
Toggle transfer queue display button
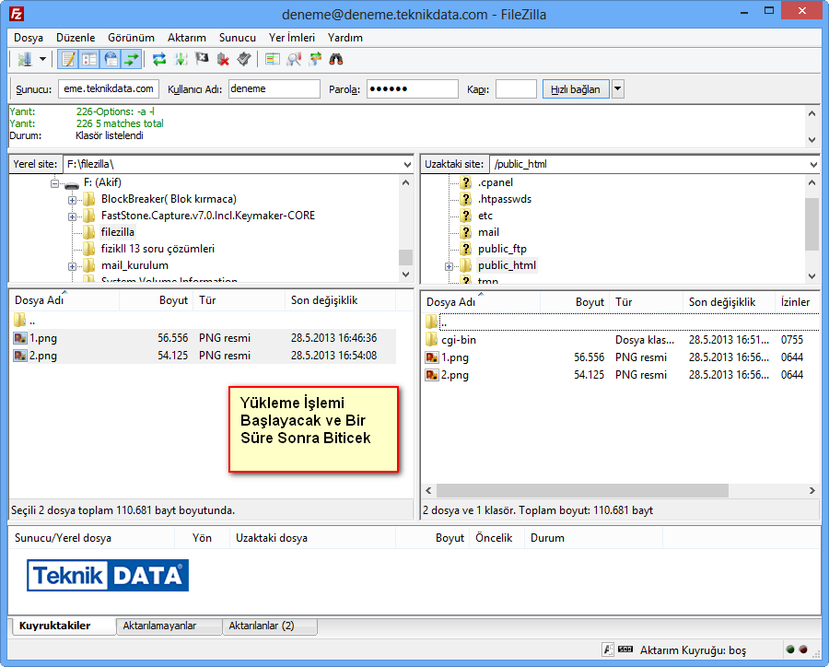(x=132, y=59)
